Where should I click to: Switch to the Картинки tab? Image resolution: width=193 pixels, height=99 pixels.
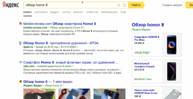41,12
